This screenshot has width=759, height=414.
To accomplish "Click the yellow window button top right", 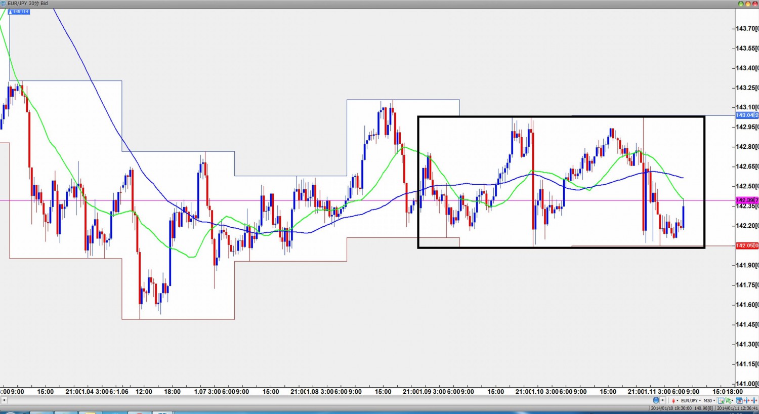I will coord(748,4).
